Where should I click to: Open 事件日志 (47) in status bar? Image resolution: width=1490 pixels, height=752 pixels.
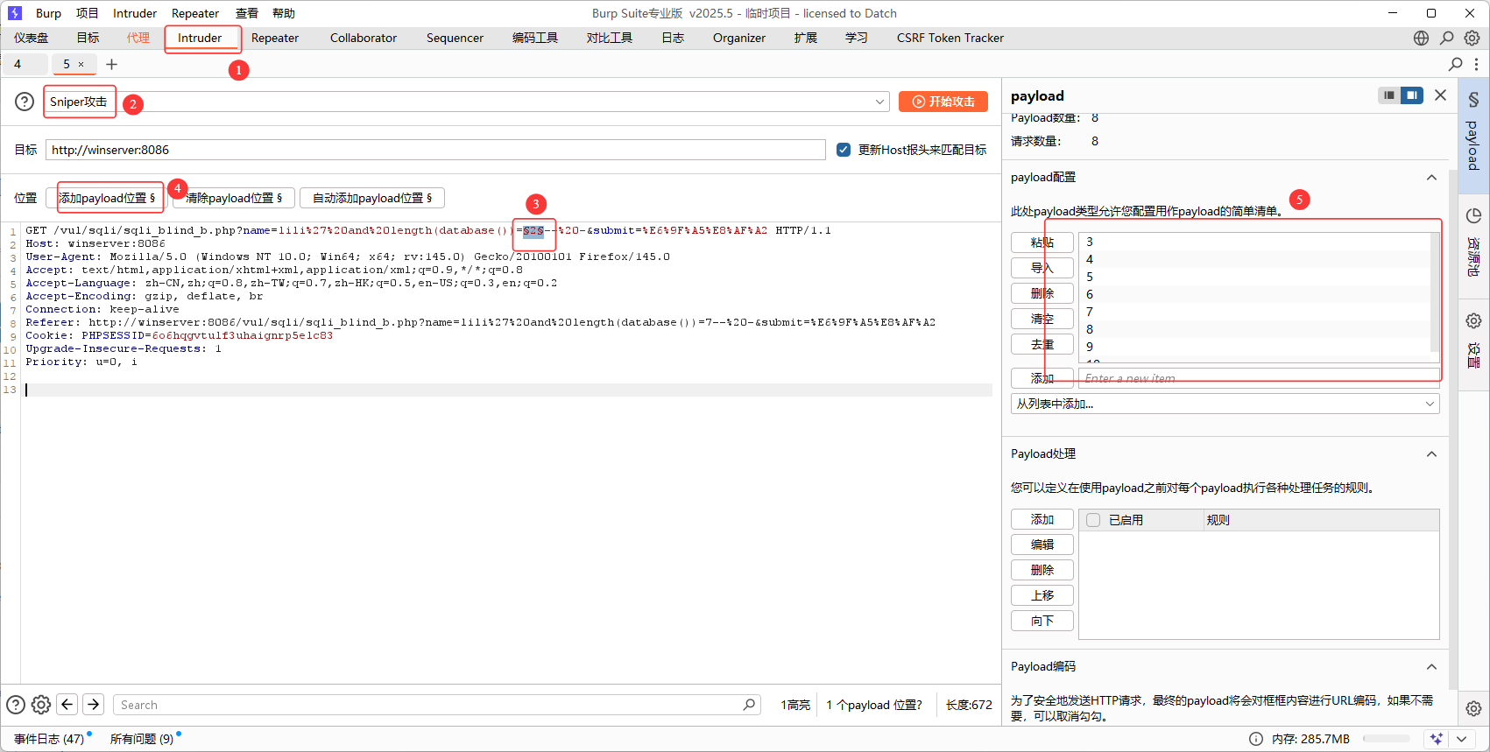click(x=49, y=739)
